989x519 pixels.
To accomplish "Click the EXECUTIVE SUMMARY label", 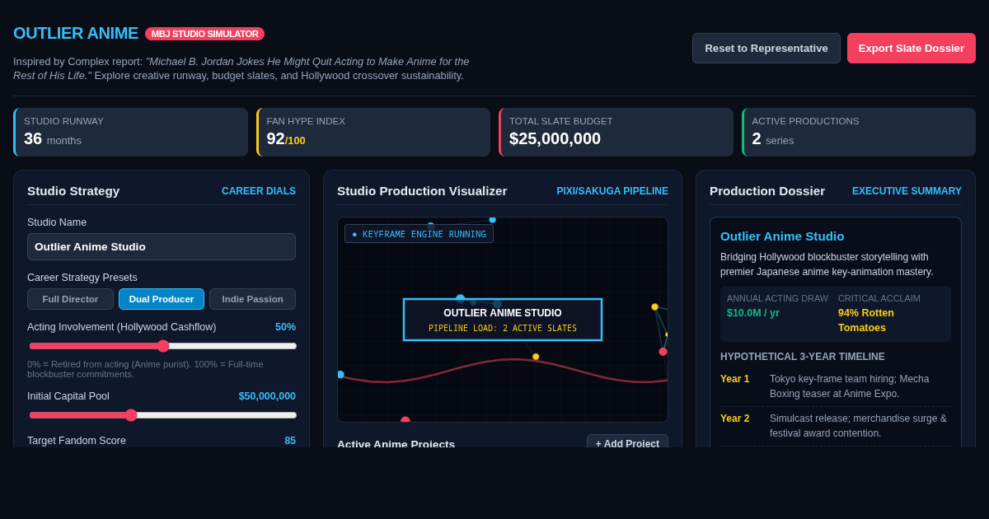I will (907, 191).
